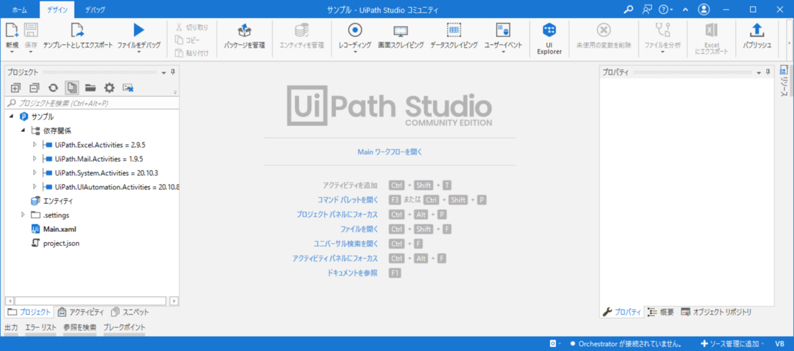
Task: Expand UiPath.Excel.Activities dependency
Action: point(34,144)
